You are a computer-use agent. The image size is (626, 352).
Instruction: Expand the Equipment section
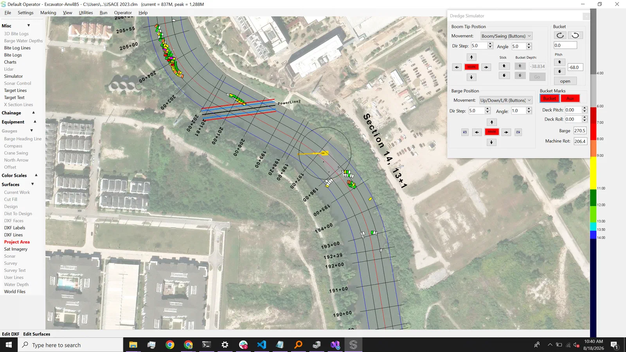[x=35, y=122]
